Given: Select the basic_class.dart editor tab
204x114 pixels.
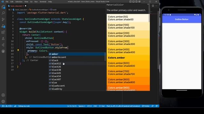Looking at the screenshot, I should (x=17, y=6).
